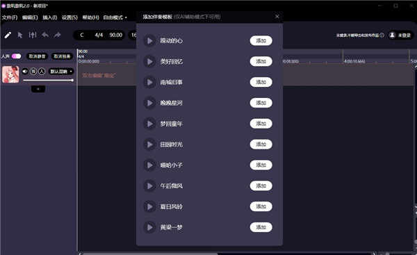The image size is (417, 255).
Task: Toggle the 取消静音 unmute button
Action: click(37, 56)
